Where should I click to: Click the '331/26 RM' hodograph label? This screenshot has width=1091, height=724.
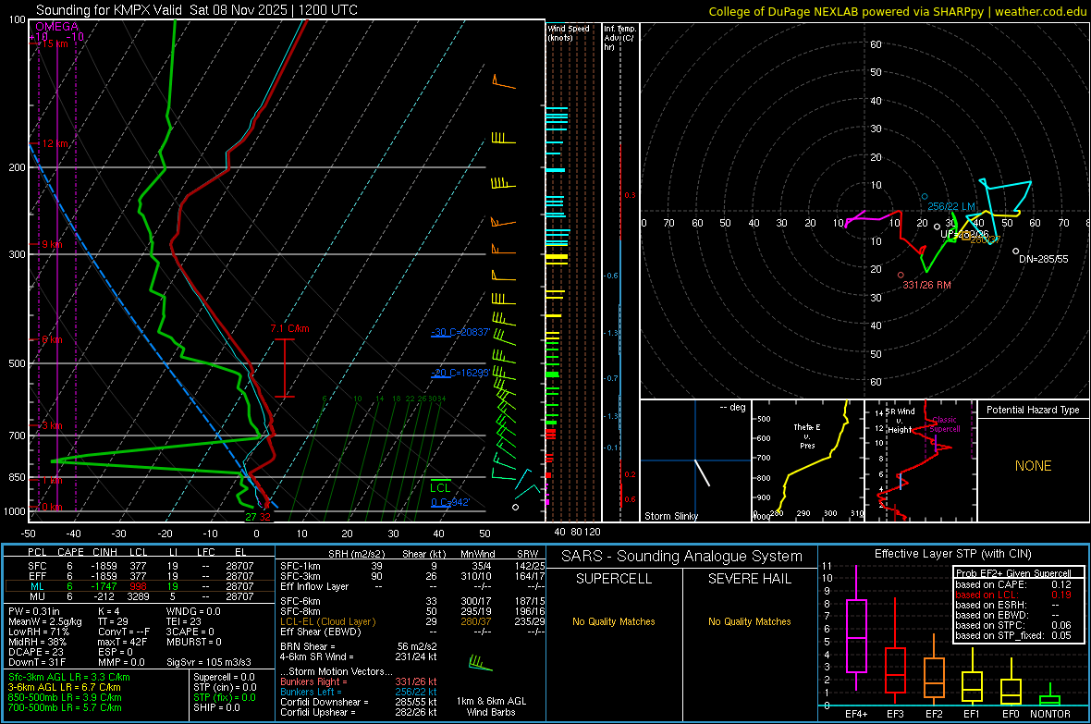[x=926, y=285]
